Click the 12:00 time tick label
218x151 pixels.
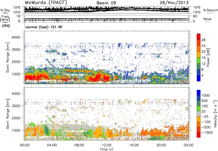[107, 145]
